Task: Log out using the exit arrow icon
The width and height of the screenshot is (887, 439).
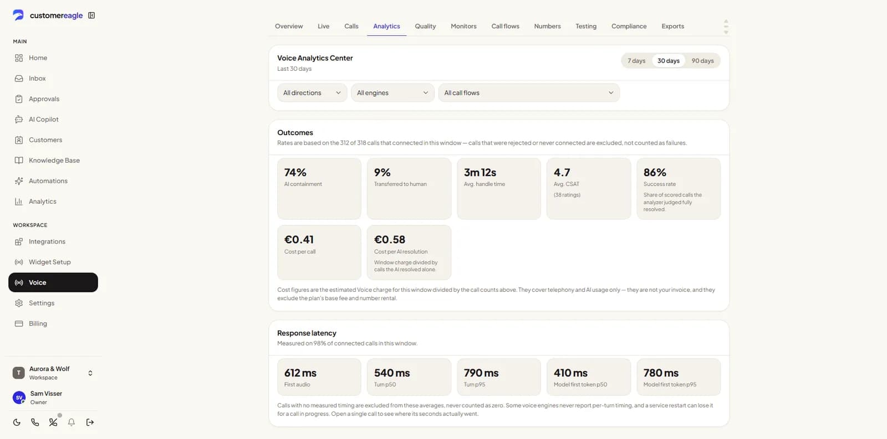Action: (90, 422)
